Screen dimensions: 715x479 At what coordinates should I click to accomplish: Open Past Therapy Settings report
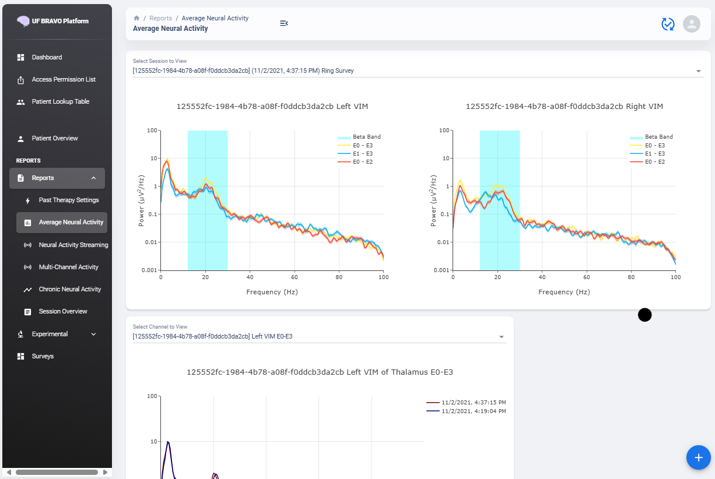68,200
